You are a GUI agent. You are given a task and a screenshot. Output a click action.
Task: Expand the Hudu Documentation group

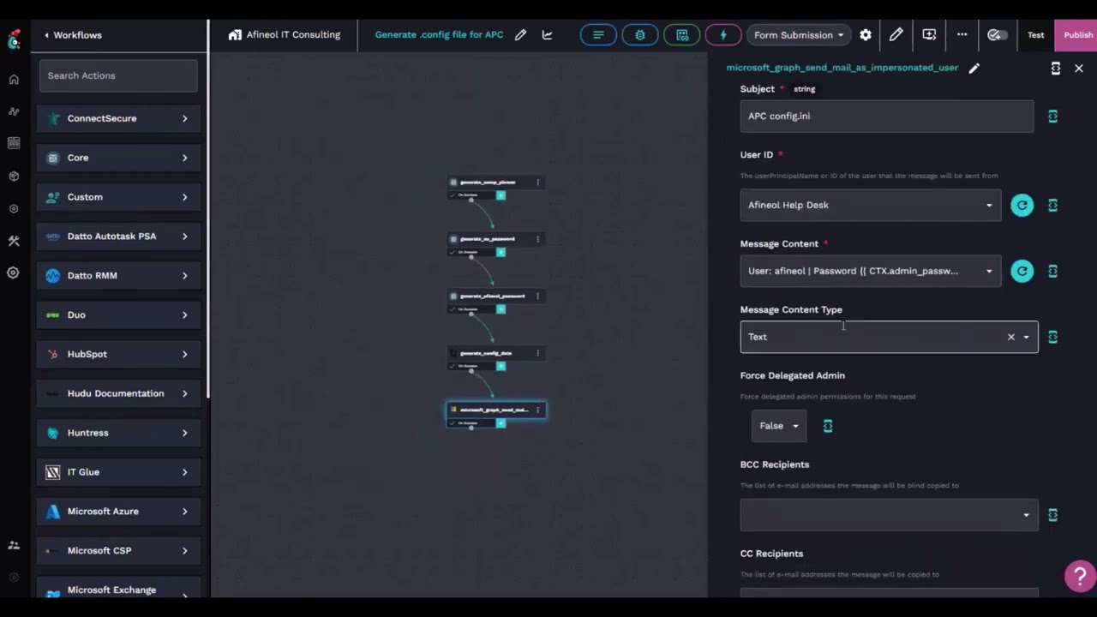[118, 393]
